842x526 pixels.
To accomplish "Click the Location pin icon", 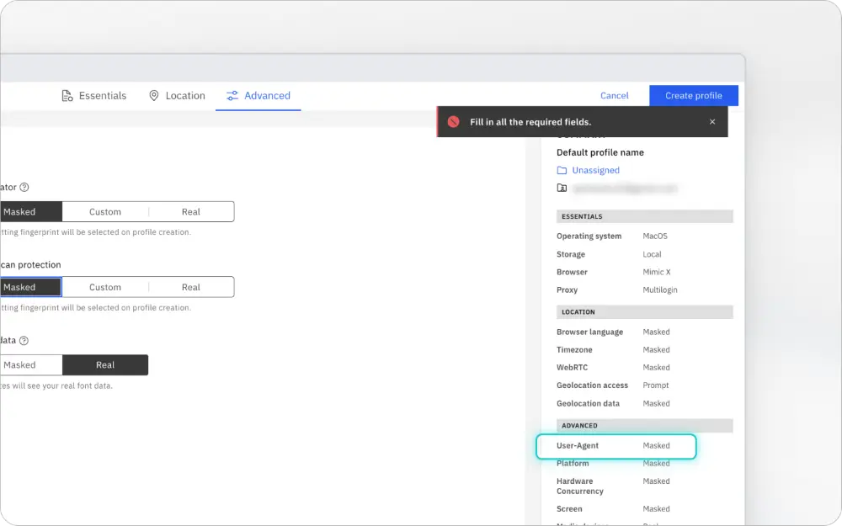I will pos(153,96).
